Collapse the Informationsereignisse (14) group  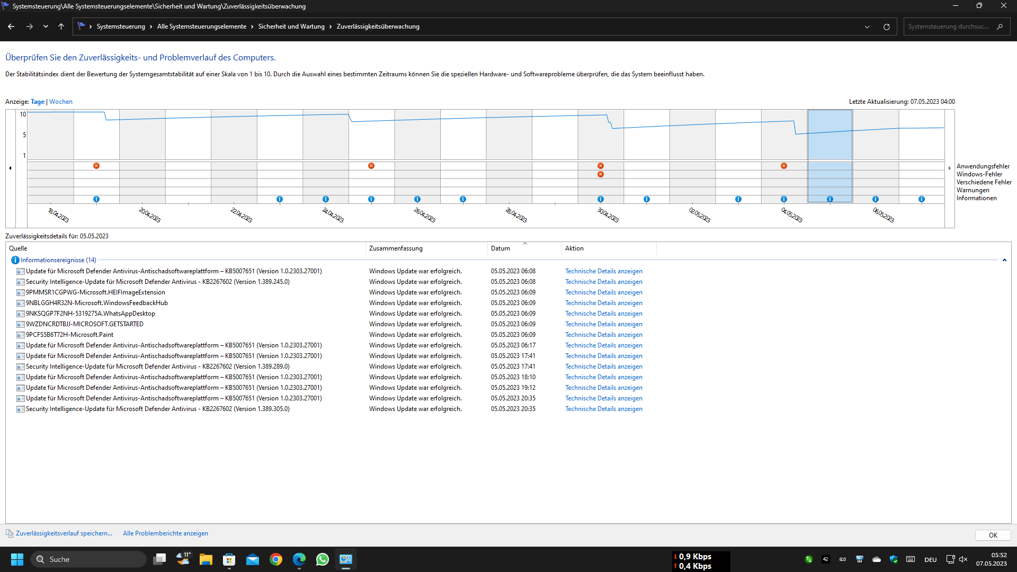1004,260
